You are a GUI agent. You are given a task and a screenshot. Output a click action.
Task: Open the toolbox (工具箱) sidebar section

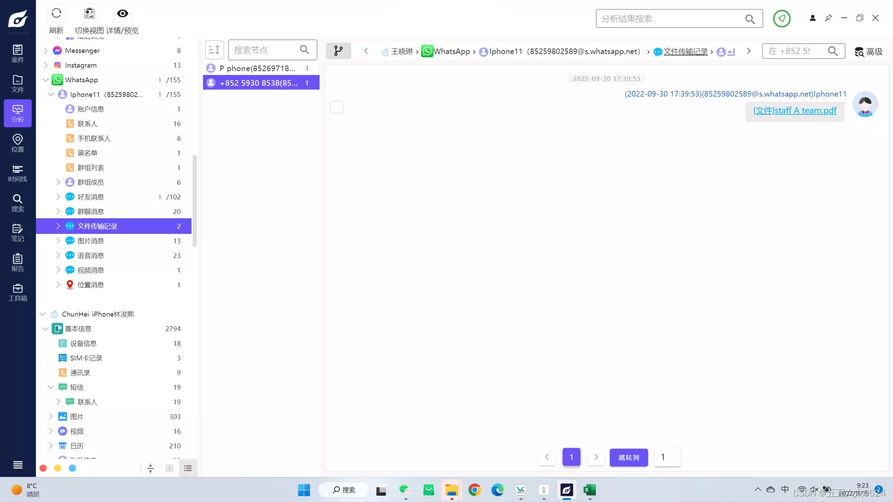click(x=18, y=292)
